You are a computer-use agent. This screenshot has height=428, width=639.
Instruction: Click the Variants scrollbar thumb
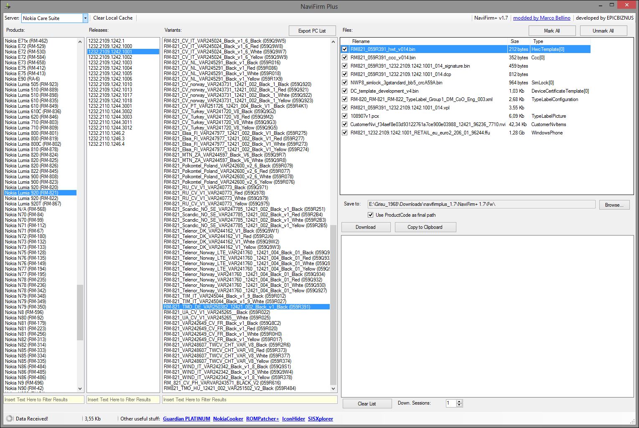pyautogui.click(x=333, y=305)
